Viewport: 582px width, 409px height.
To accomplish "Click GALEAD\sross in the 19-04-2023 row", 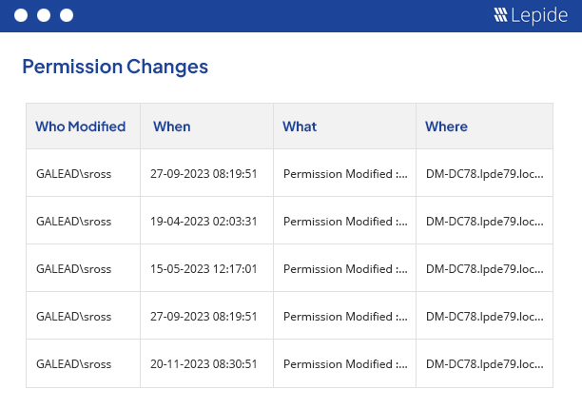I will [73, 222].
